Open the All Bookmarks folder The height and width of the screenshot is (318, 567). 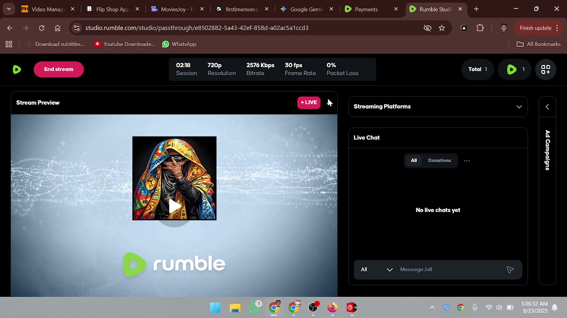click(539, 44)
